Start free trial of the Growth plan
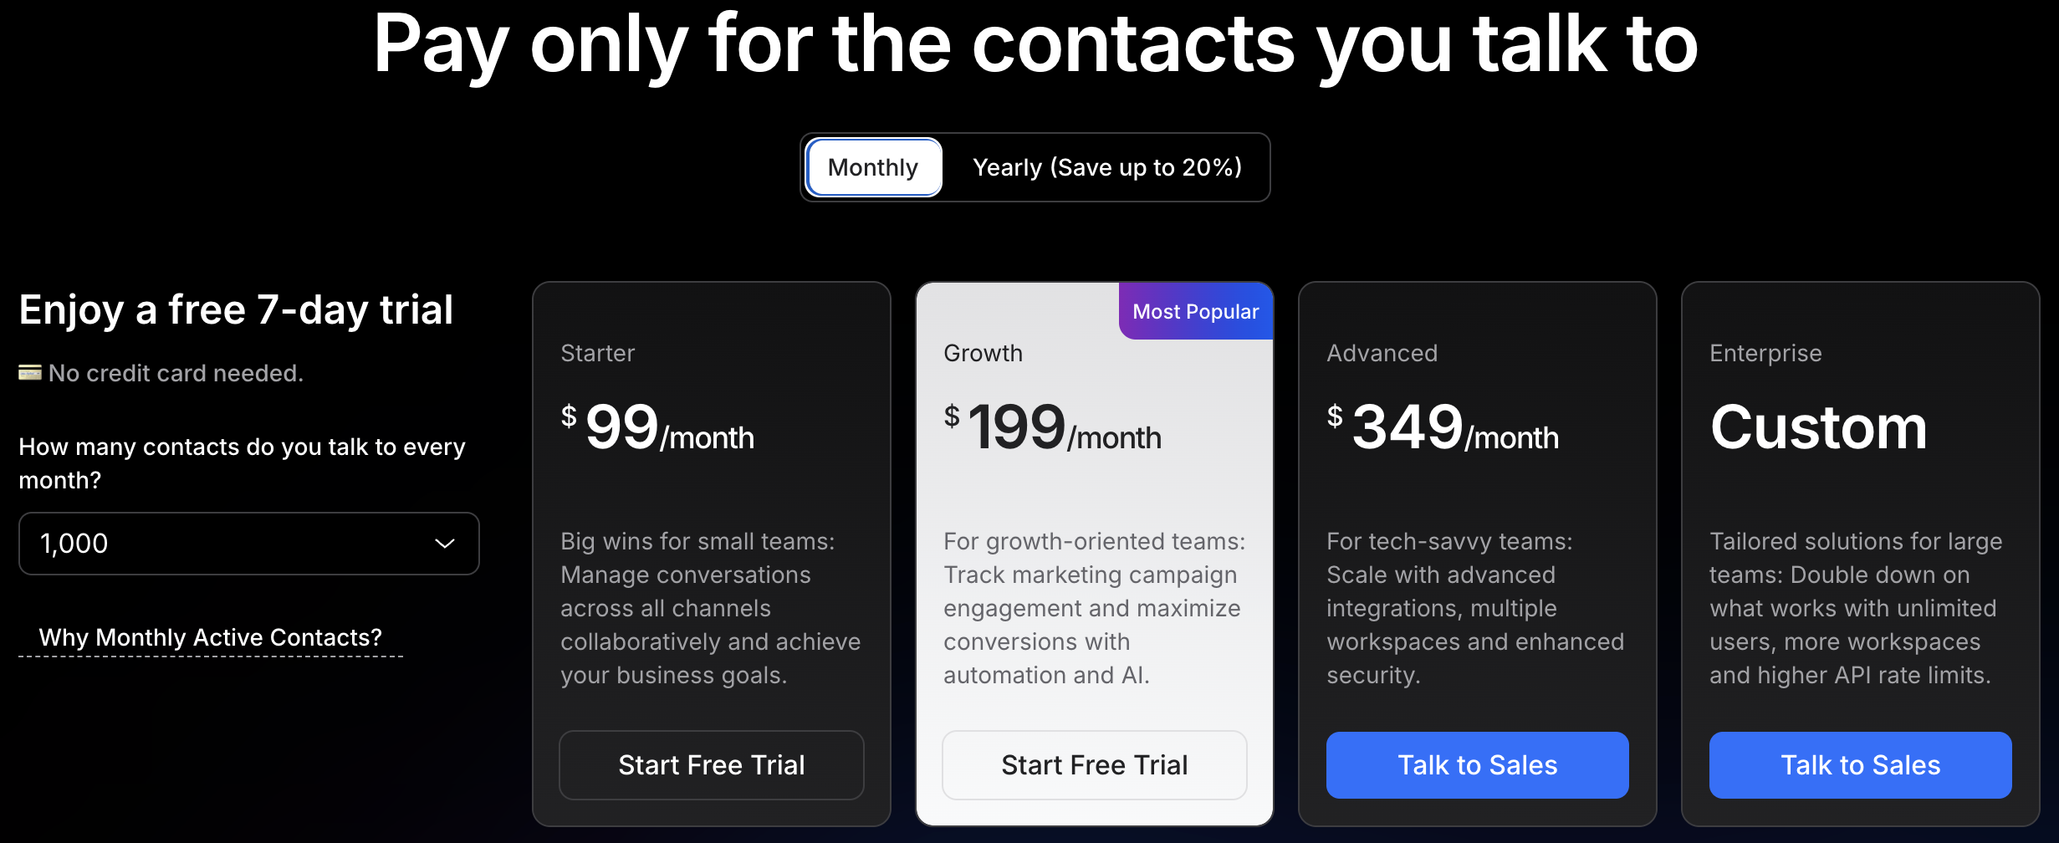 tap(1094, 764)
